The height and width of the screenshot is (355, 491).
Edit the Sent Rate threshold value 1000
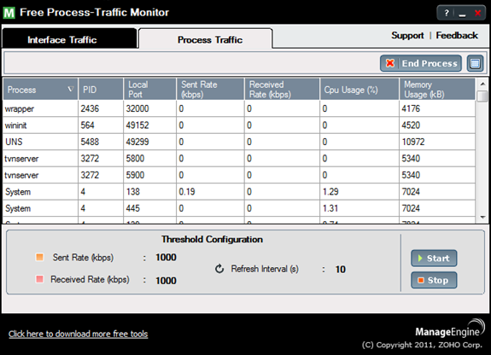tap(166, 258)
